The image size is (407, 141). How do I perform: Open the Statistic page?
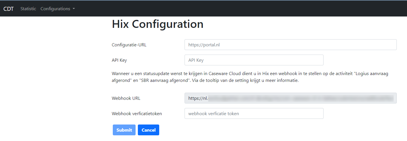point(28,9)
